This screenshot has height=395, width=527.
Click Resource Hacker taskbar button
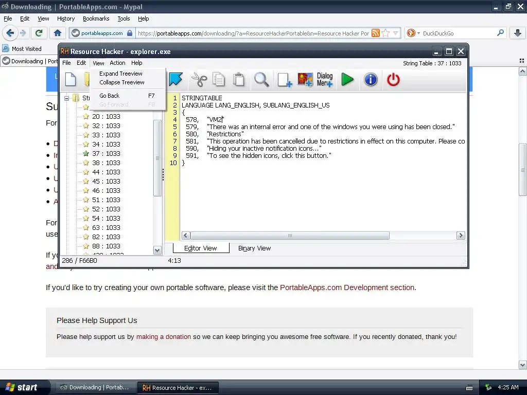(178, 388)
